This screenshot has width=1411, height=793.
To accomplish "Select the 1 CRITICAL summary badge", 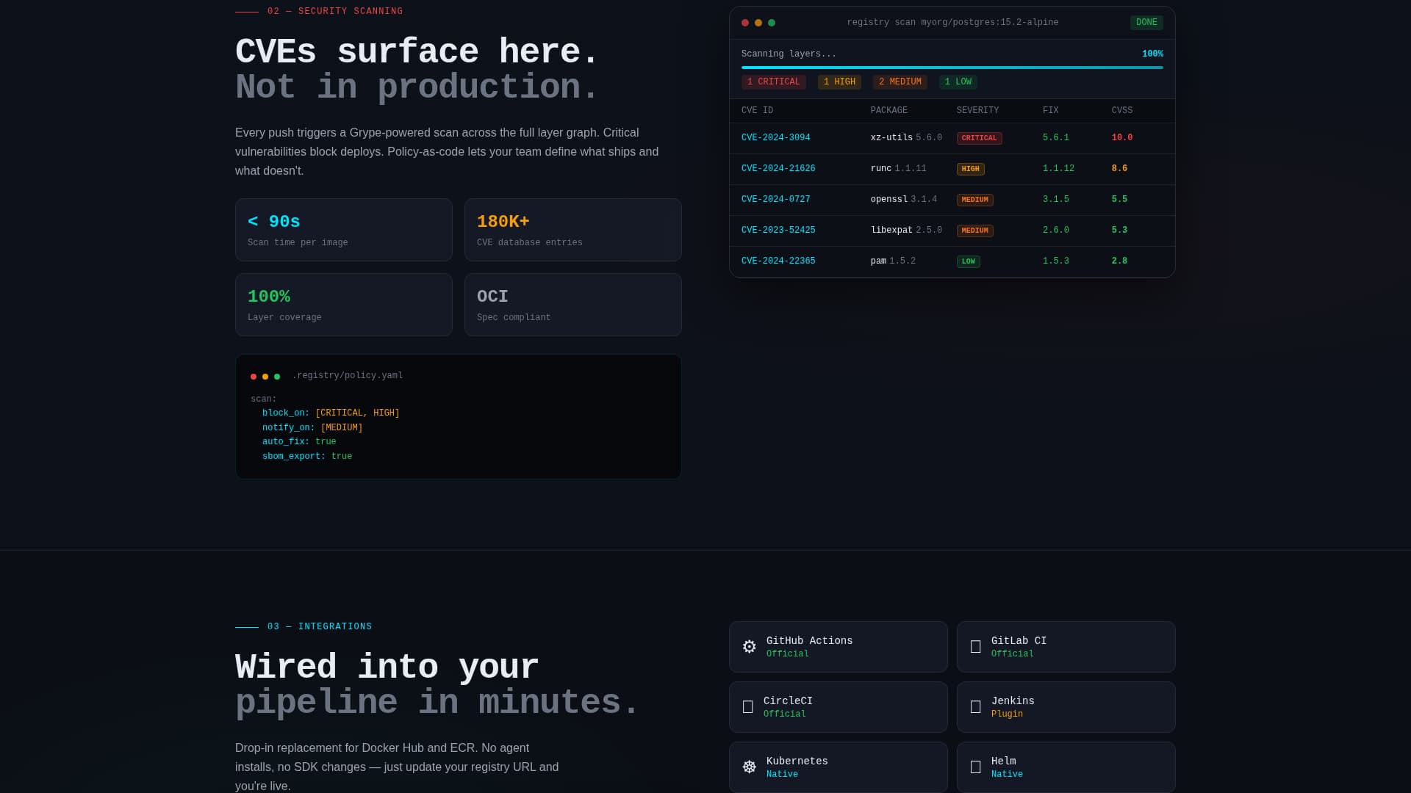I will click(773, 82).
